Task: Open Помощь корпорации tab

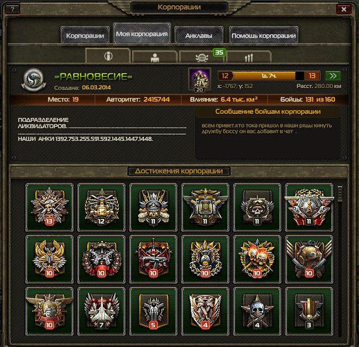Action: pyautogui.click(x=263, y=35)
